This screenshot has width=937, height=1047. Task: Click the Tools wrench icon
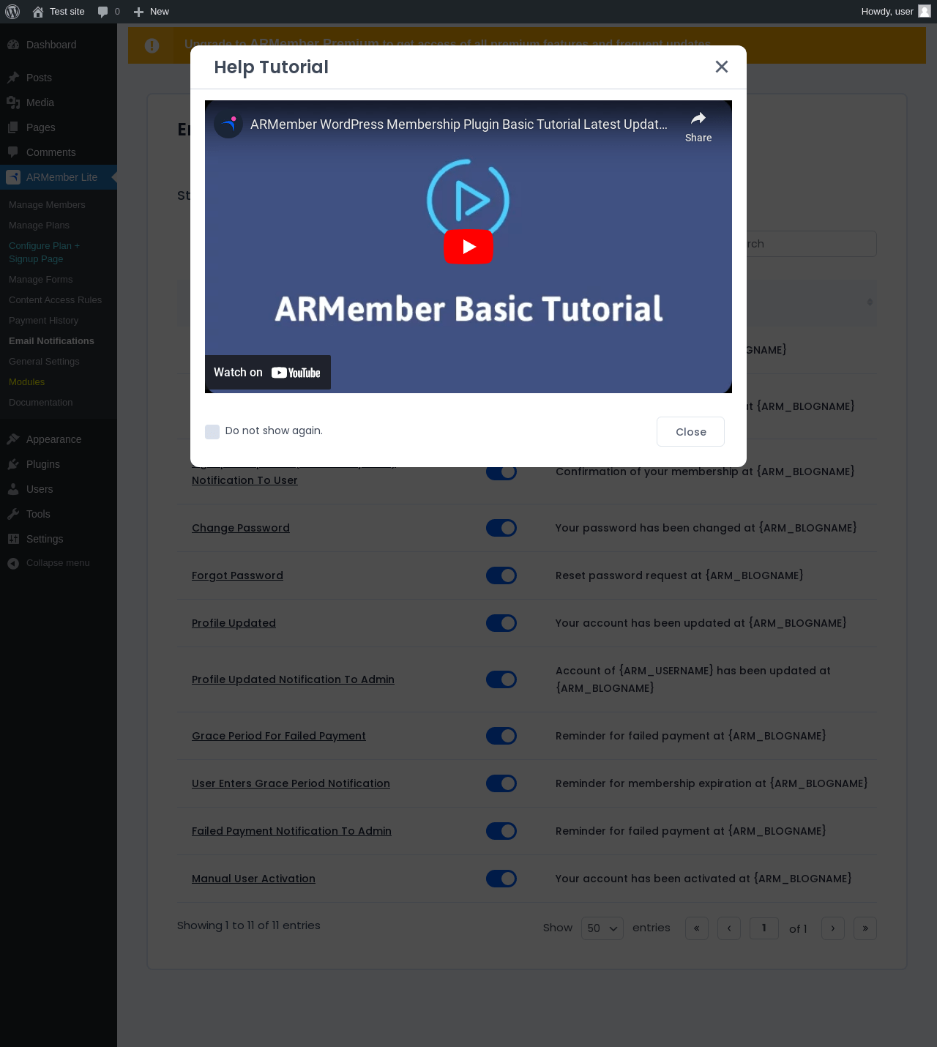[13, 514]
